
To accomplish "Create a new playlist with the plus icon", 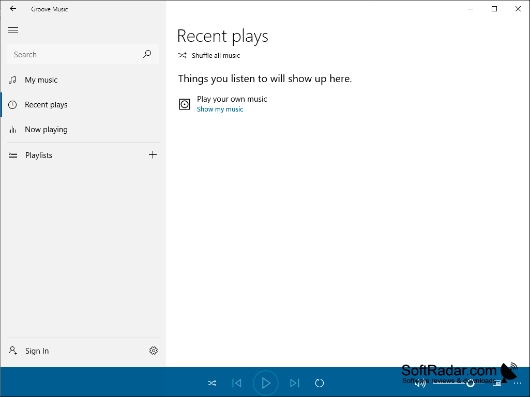I will (153, 155).
